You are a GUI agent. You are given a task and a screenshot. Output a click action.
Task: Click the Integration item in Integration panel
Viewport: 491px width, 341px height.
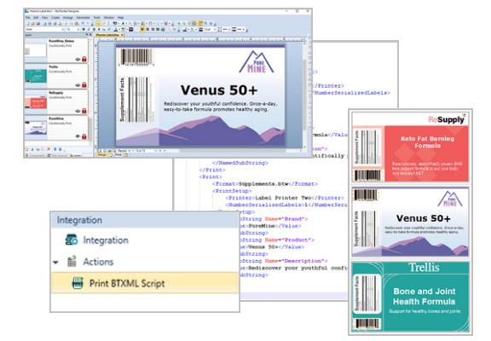[106, 240]
